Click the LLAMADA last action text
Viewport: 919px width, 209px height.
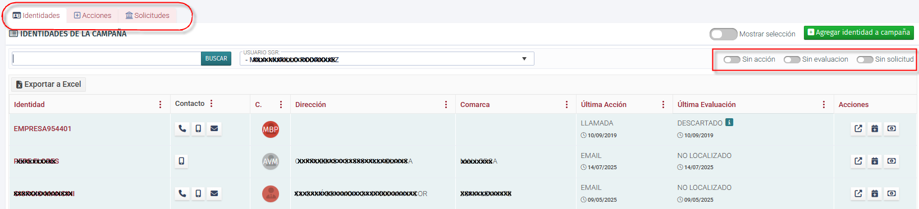pos(597,123)
